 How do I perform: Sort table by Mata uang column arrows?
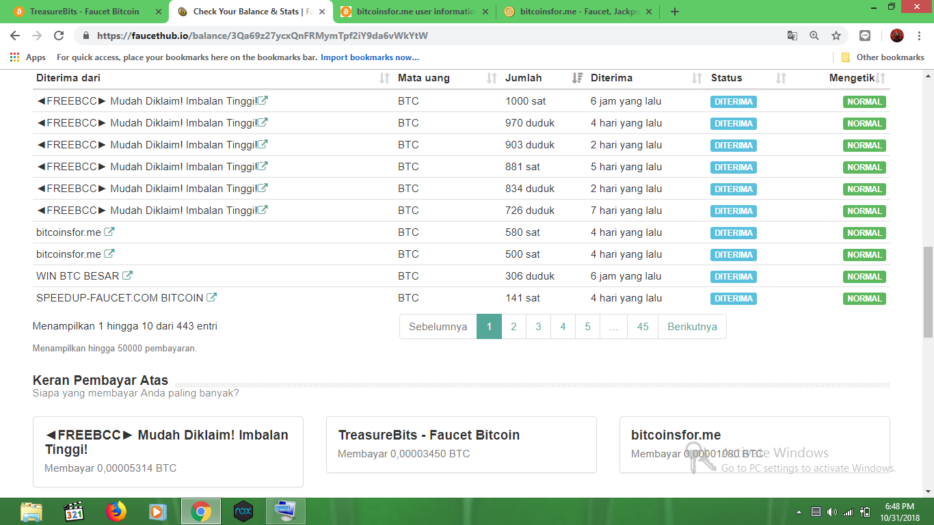click(491, 78)
